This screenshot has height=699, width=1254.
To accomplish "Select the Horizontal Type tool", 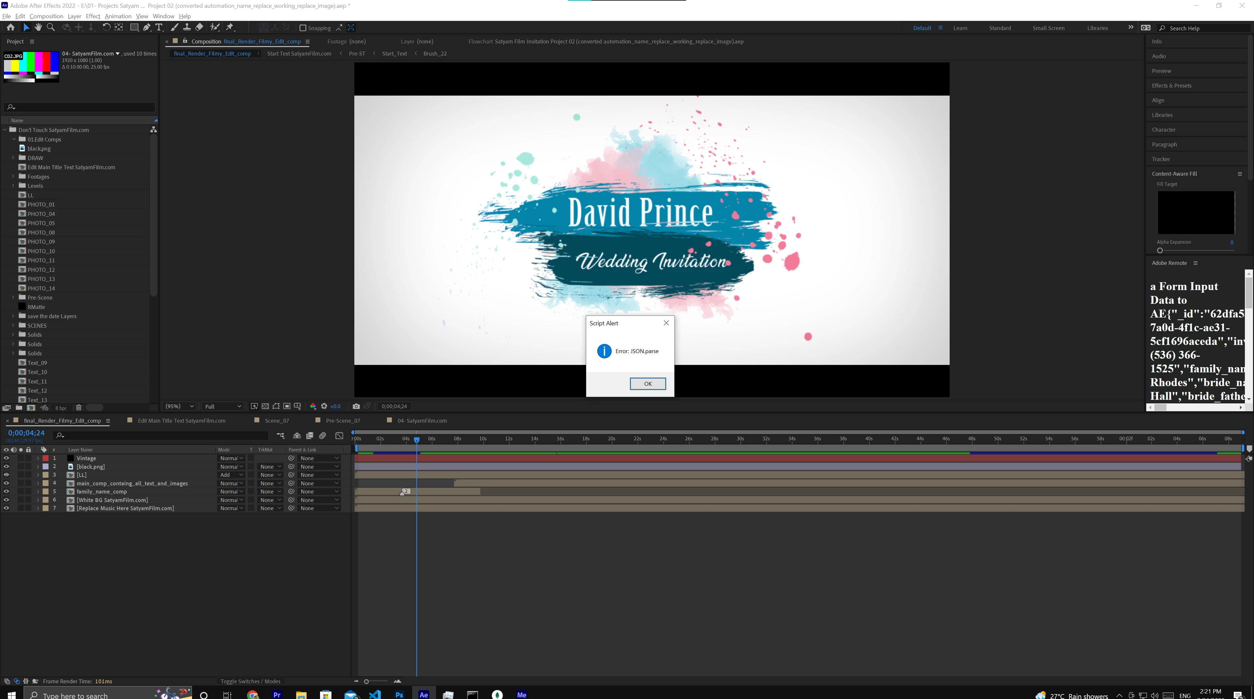I will point(159,27).
